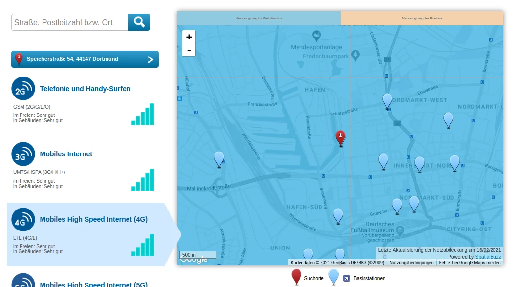514x287 pixels.
Task: Click the Deutsches Fußballmuseum marker
Action: (x=400, y=230)
